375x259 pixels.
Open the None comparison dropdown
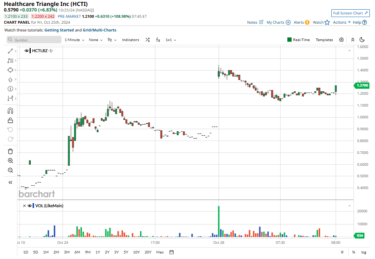[96, 40]
